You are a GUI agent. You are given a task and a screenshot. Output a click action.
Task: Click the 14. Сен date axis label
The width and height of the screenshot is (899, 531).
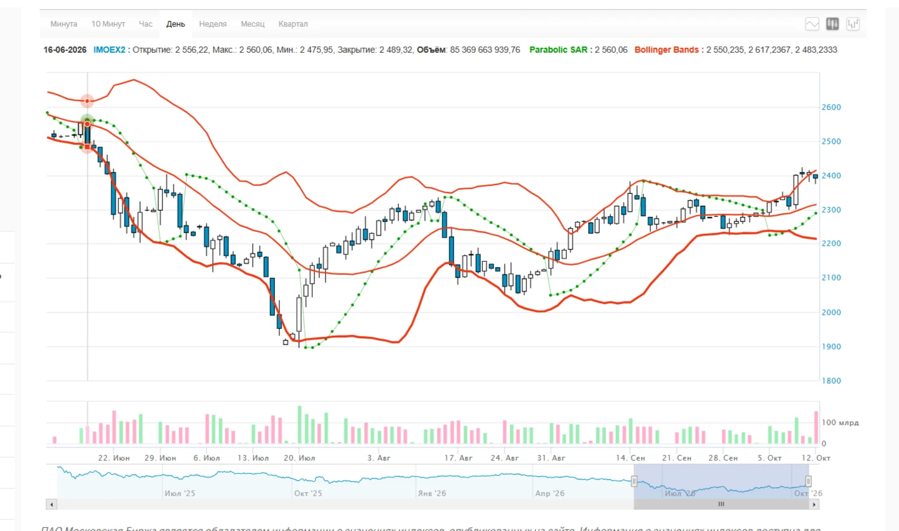[630, 458]
